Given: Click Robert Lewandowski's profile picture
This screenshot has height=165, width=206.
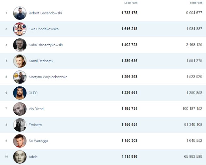Looking at the screenshot, I should click(x=20, y=13).
